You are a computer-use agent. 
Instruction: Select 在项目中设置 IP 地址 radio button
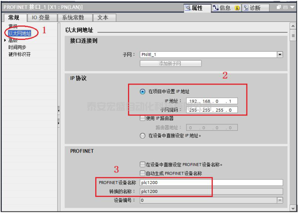[x=143, y=92]
